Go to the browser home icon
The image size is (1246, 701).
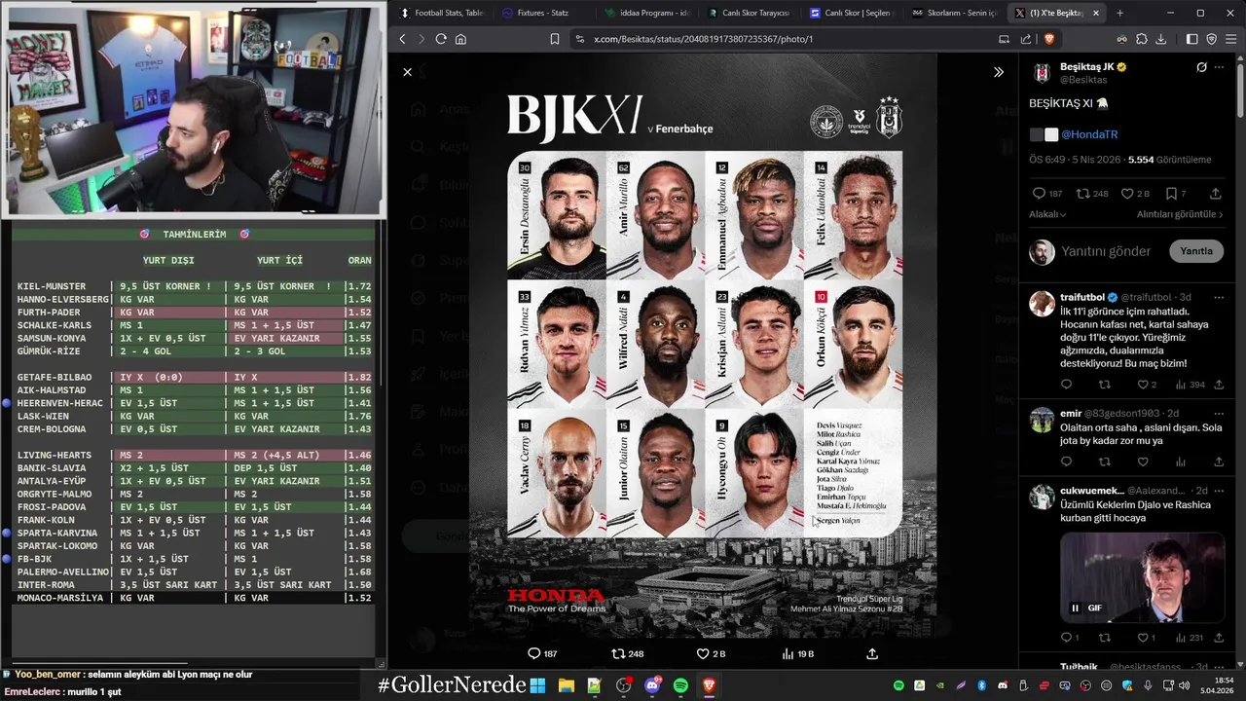[x=460, y=39]
